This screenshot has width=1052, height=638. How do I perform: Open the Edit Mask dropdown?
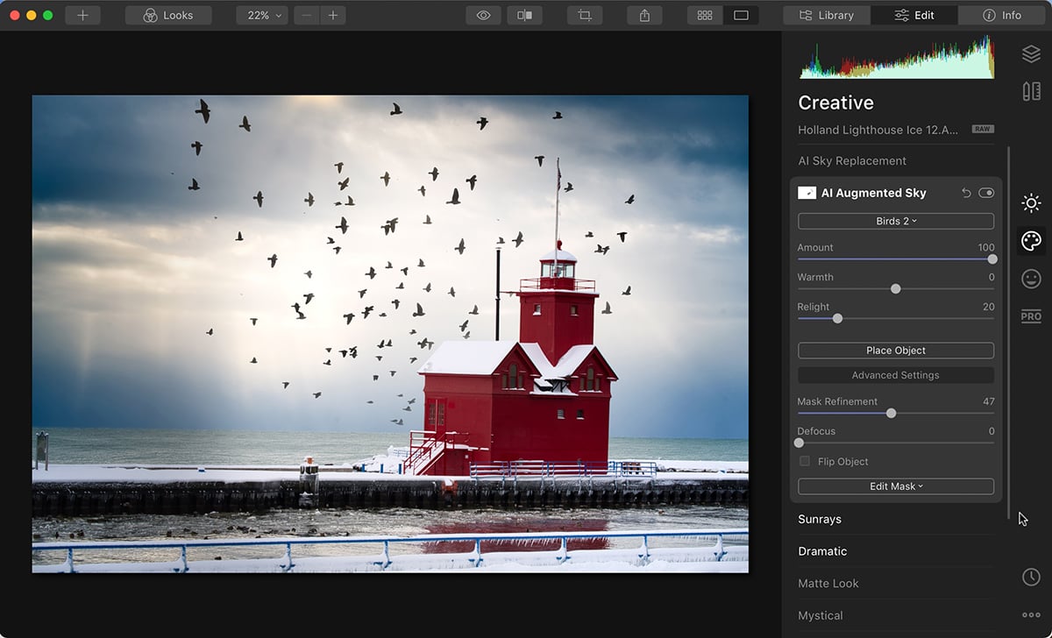895,486
